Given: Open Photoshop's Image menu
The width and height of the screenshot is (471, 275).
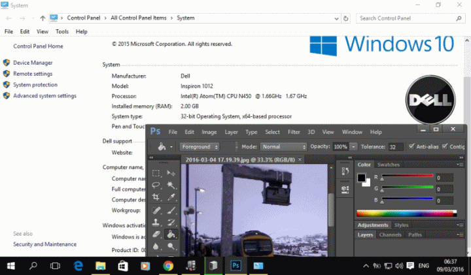Looking at the screenshot, I should [209, 132].
